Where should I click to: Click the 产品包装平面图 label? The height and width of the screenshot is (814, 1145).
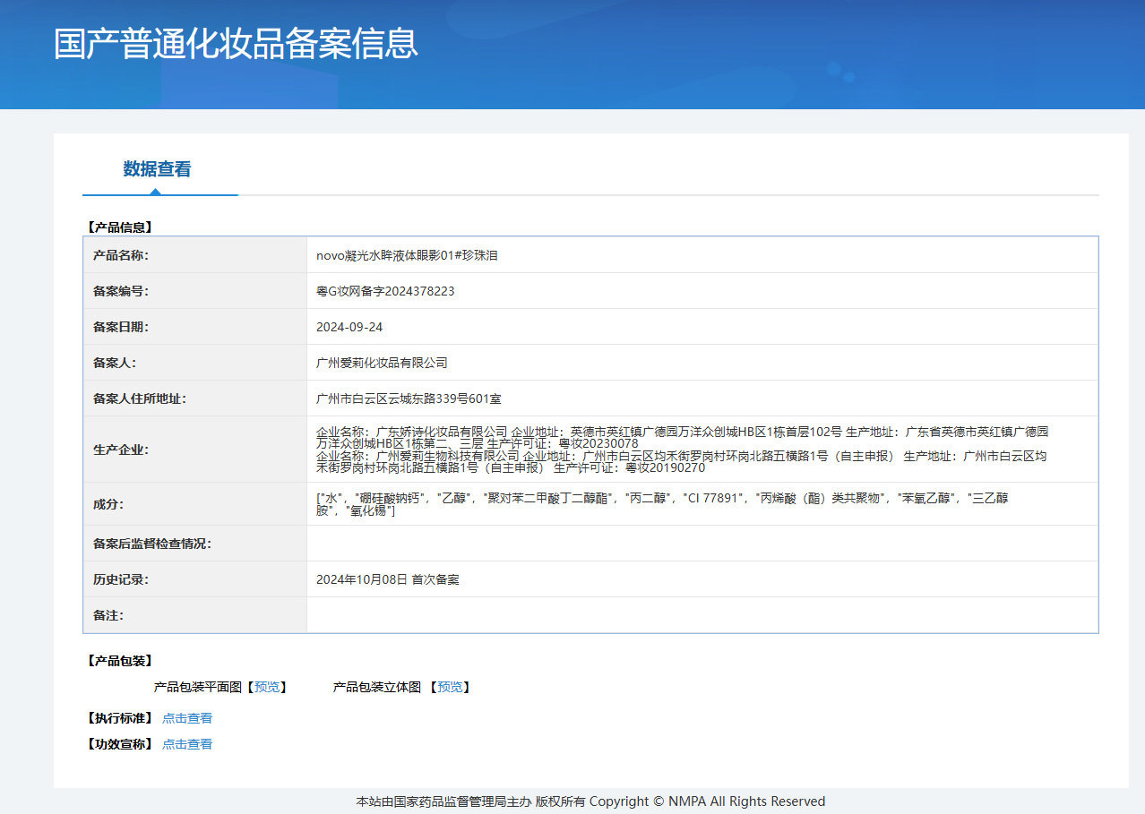click(198, 687)
